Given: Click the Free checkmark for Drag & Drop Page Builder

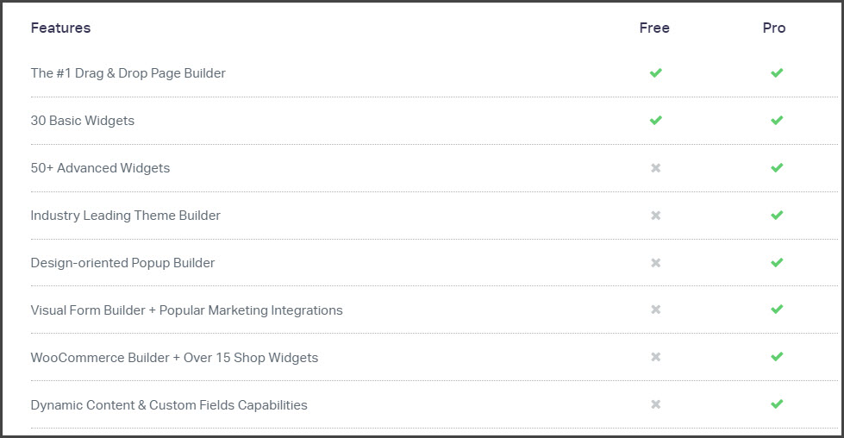Looking at the screenshot, I should click(x=655, y=72).
